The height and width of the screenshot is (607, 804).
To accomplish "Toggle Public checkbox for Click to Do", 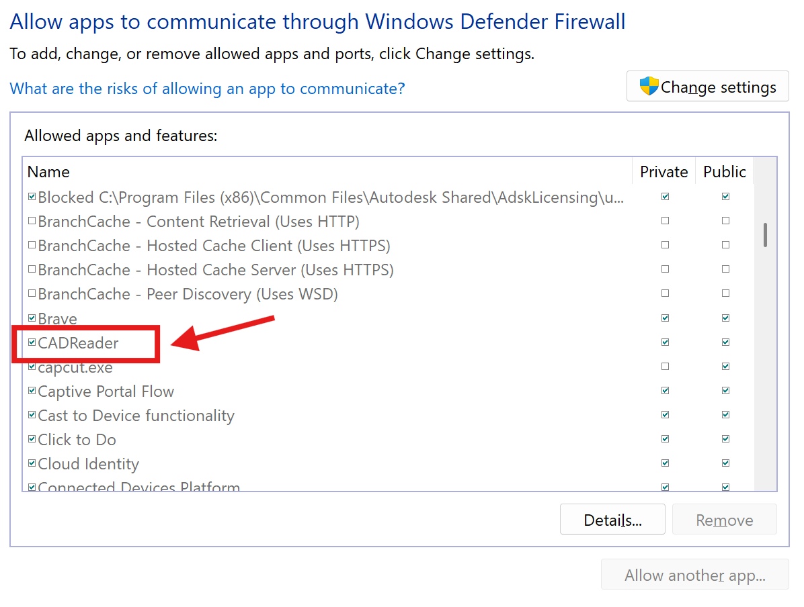I will pyautogui.click(x=725, y=439).
